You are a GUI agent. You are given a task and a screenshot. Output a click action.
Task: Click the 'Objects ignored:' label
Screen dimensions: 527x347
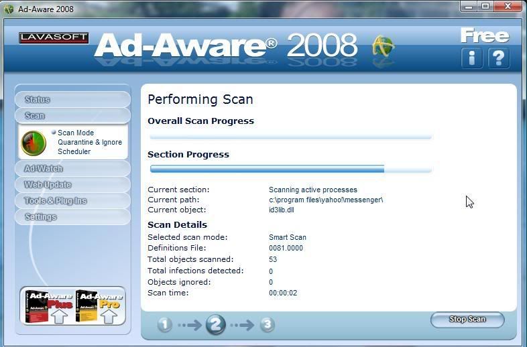coord(179,282)
